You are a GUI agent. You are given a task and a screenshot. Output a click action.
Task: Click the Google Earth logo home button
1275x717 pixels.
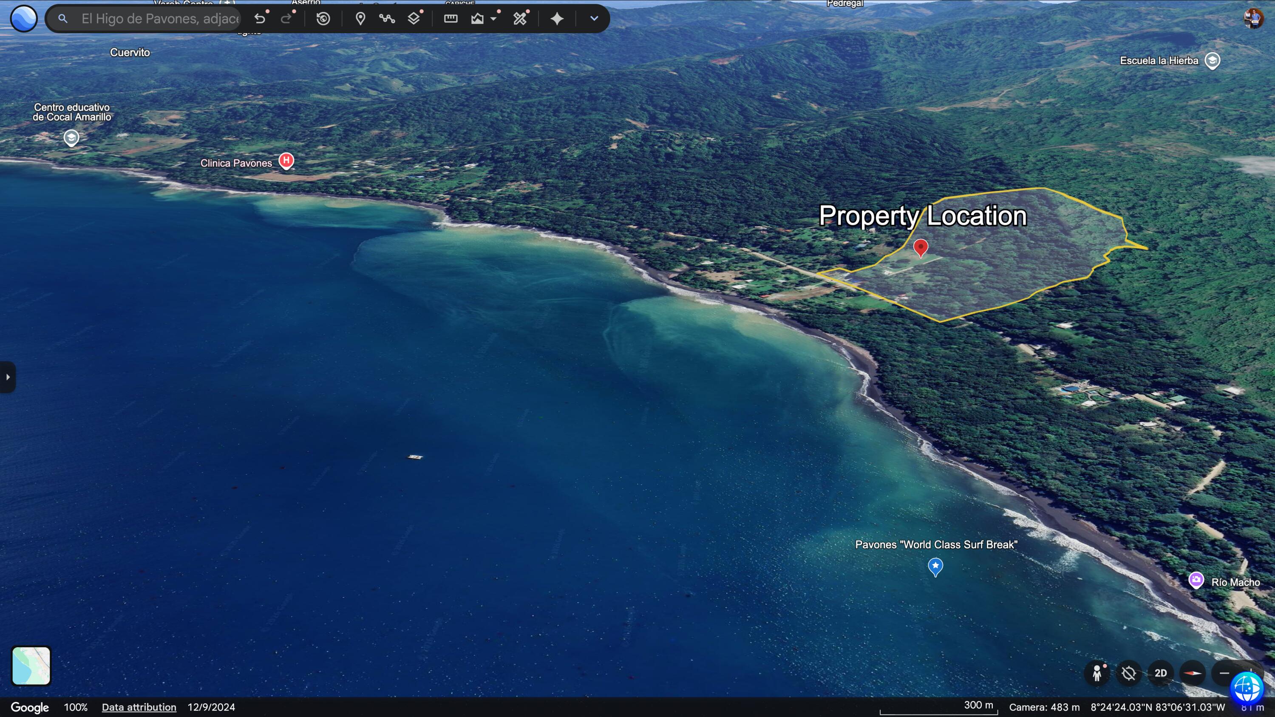click(23, 18)
